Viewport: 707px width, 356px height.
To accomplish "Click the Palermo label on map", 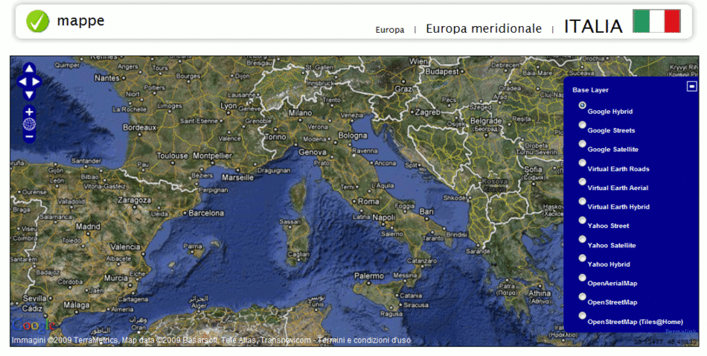I will pyautogui.click(x=369, y=276).
